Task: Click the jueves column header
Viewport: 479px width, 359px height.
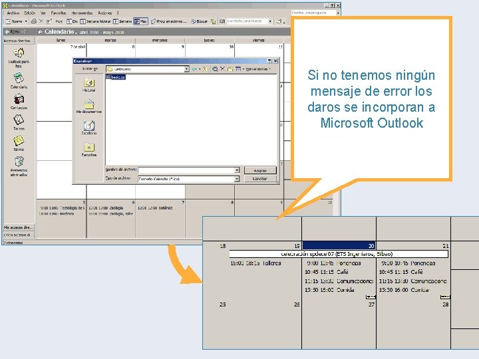Action: point(210,41)
